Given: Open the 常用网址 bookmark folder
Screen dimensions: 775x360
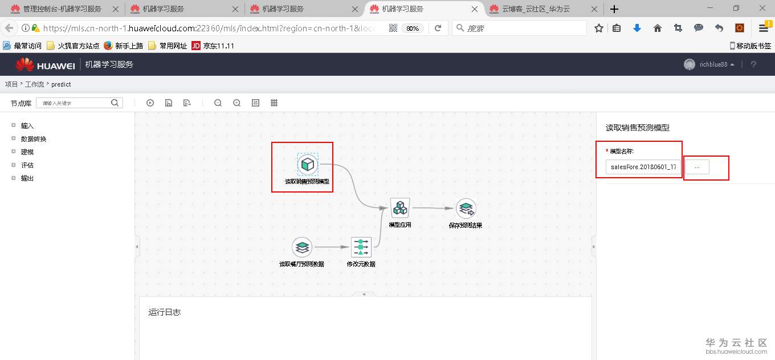Looking at the screenshot, I should coord(168,46).
